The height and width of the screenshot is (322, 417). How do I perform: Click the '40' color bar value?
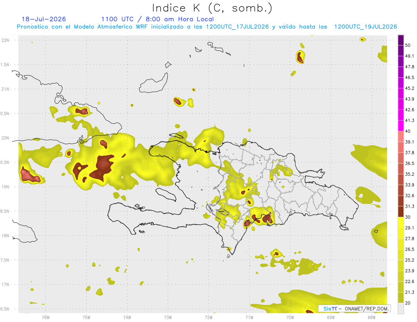coord(408,131)
